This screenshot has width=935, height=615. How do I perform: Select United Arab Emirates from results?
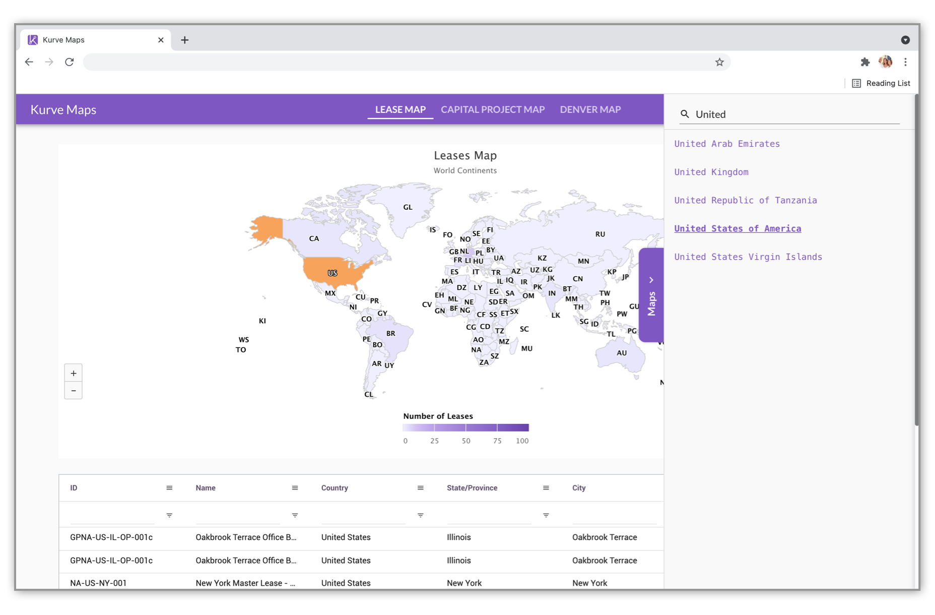coord(727,144)
